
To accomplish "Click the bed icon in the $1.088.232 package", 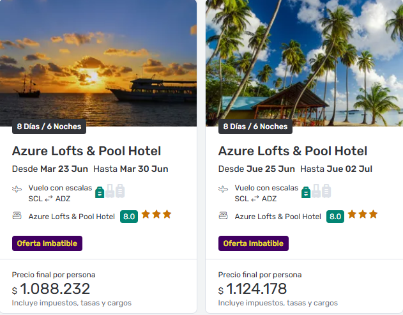I will (x=17, y=216).
